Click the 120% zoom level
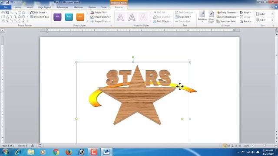 pyautogui.click(x=246, y=146)
